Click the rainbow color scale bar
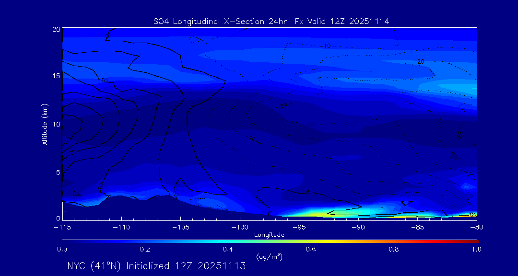Image resolution: width=518 pixels, height=276 pixels. (x=270, y=241)
